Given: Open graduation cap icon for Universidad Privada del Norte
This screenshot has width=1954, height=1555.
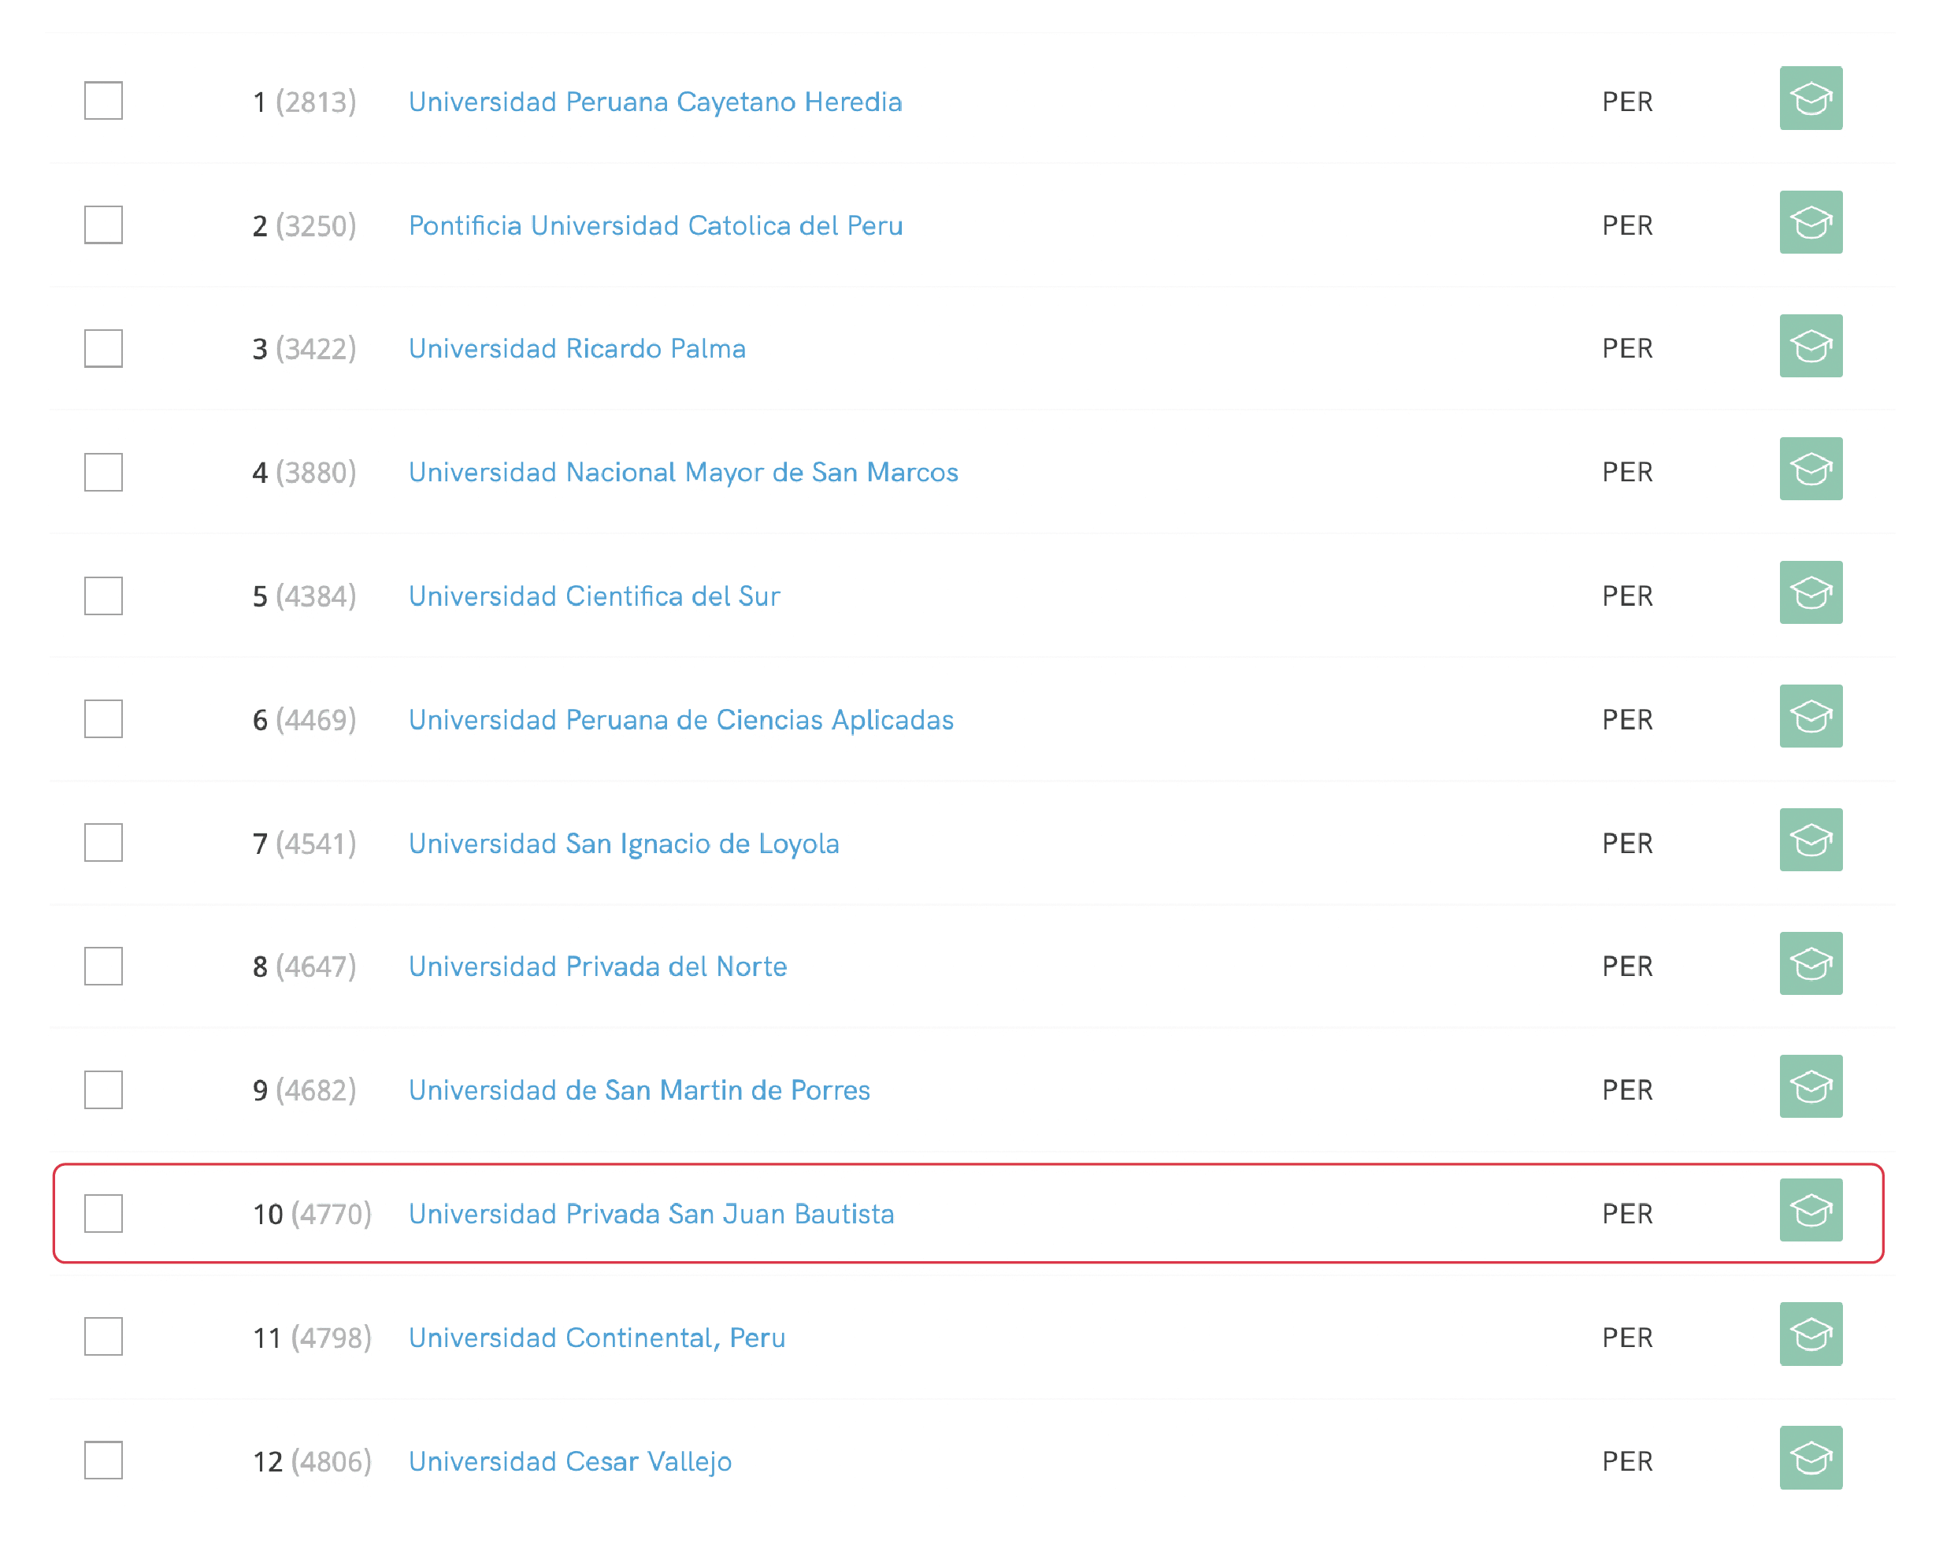Looking at the screenshot, I should 1810,964.
